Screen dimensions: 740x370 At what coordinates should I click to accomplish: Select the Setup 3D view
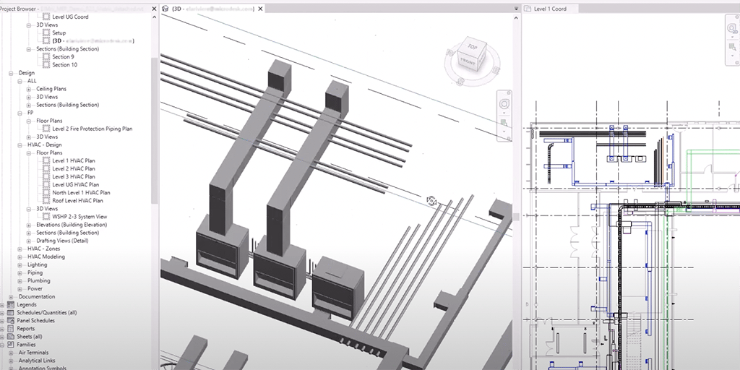tap(59, 33)
